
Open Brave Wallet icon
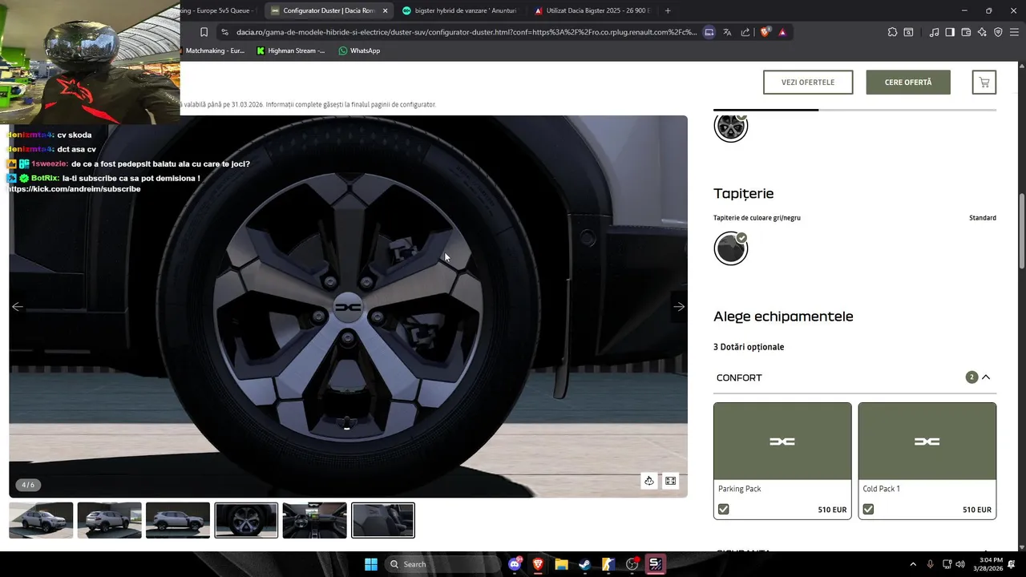click(966, 32)
